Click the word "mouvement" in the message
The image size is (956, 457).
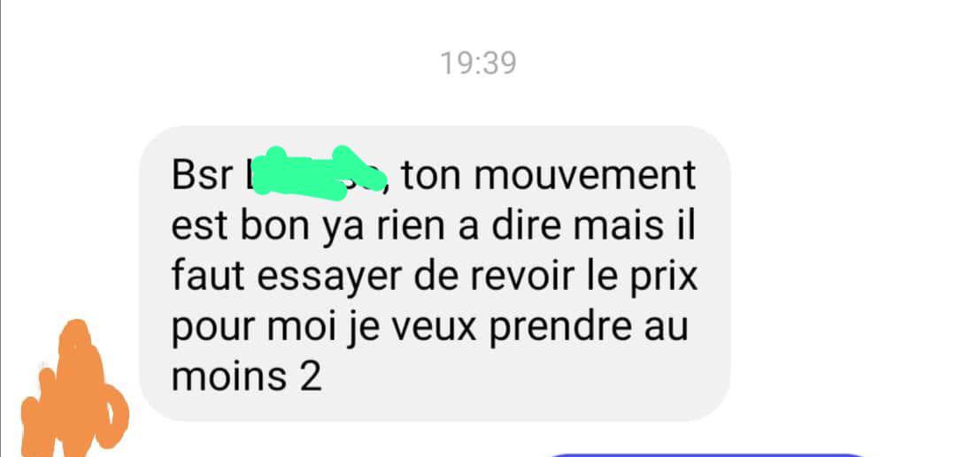click(585, 177)
